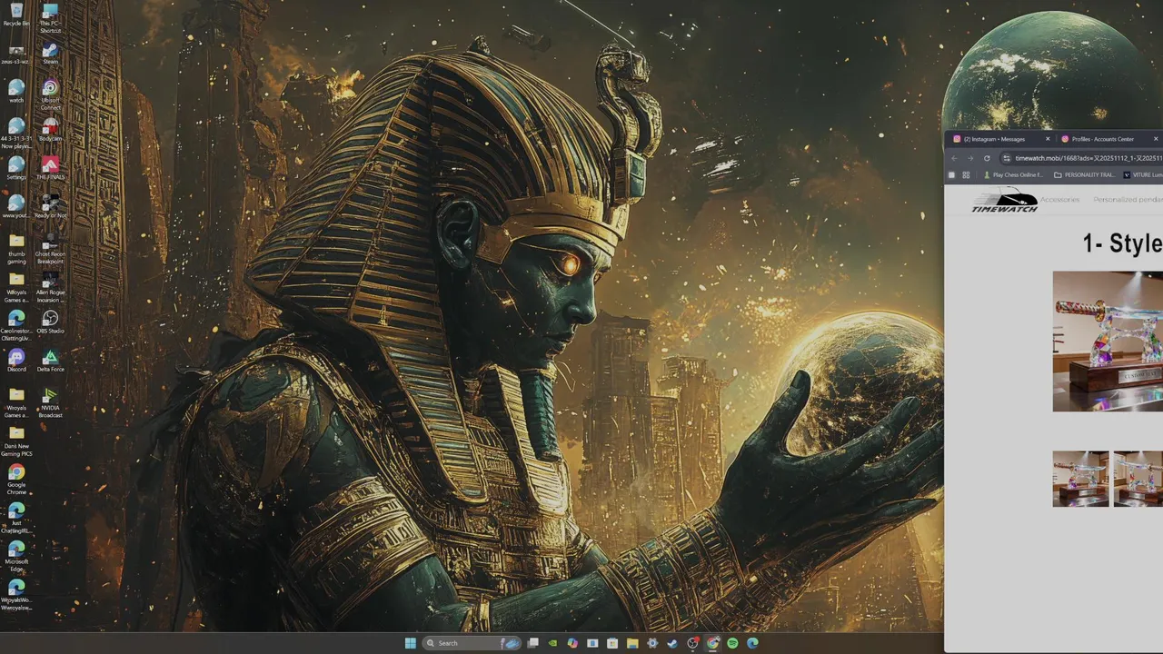
Task: Switch to Profiles Accounts Center tab
Action: click(x=1108, y=139)
